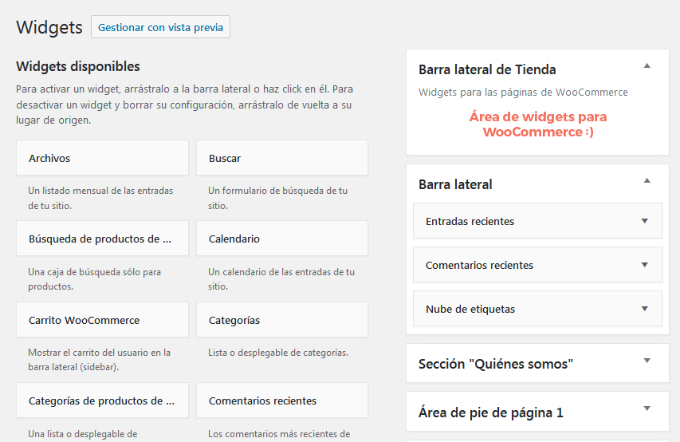Pick the Categorías de productos widget
680x442 pixels.
coord(102,401)
